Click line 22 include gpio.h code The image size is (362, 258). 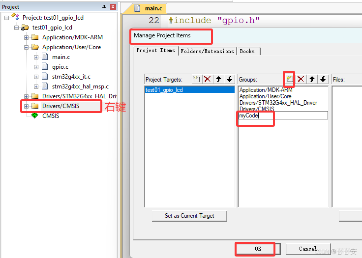214,20
